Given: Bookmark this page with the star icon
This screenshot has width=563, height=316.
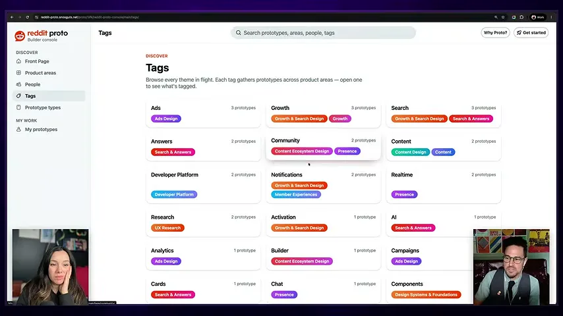Looking at the screenshot, I should tap(503, 17).
